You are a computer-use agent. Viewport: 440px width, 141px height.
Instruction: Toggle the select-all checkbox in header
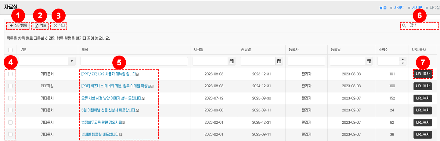(10, 50)
